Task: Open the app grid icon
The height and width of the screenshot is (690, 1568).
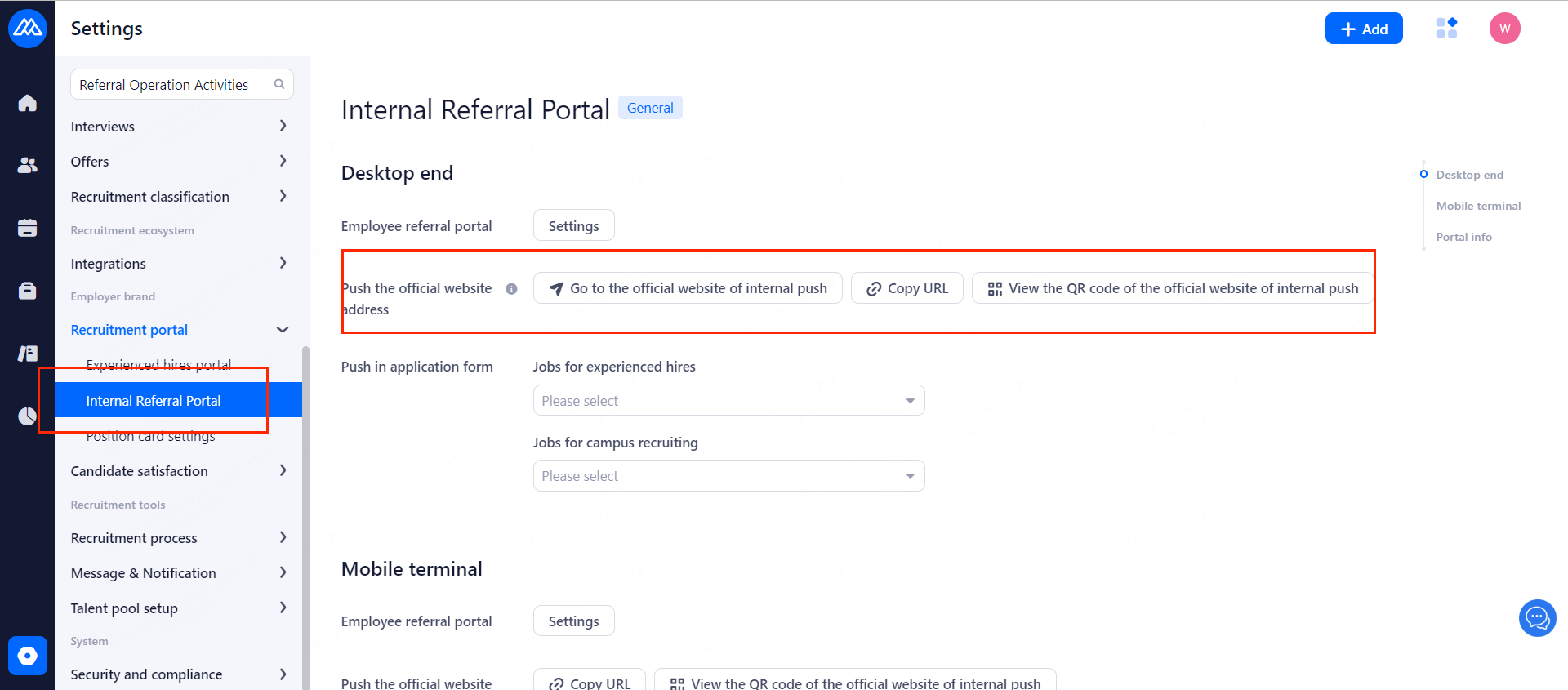Action: (1446, 29)
